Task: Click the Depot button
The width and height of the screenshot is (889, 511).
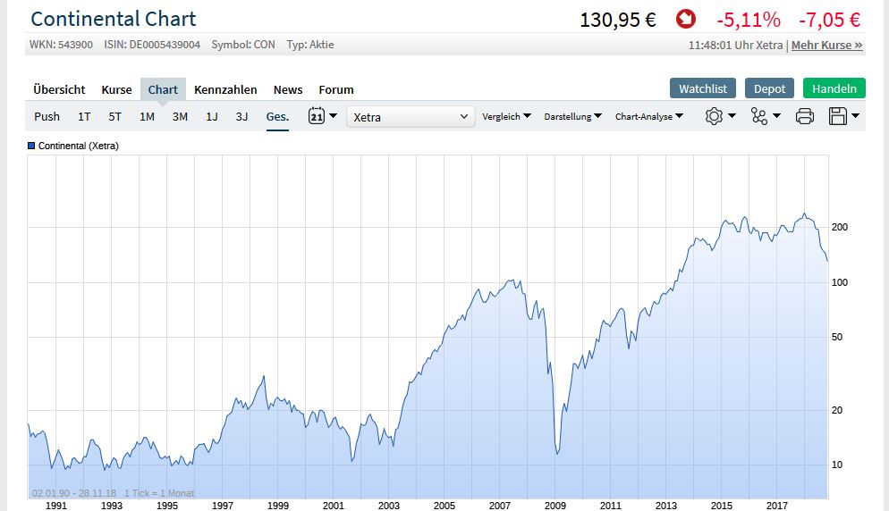Action: (769, 88)
